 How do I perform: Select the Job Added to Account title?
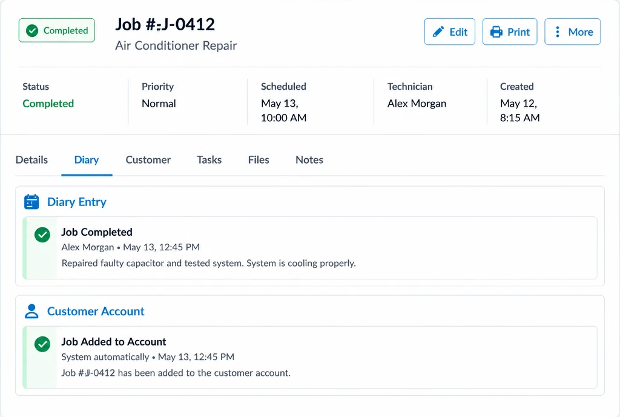(114, 341)
